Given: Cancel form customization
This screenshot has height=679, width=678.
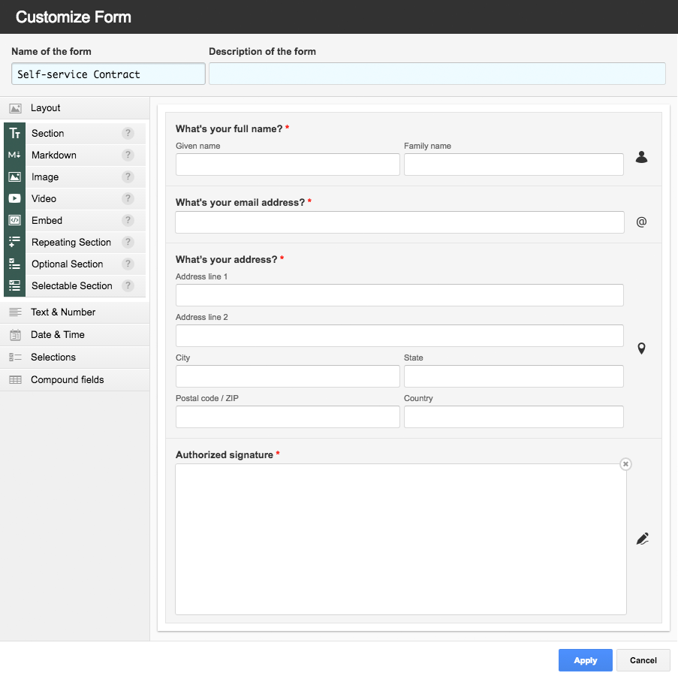Looking at the screenshot, I should coord(643,660).
